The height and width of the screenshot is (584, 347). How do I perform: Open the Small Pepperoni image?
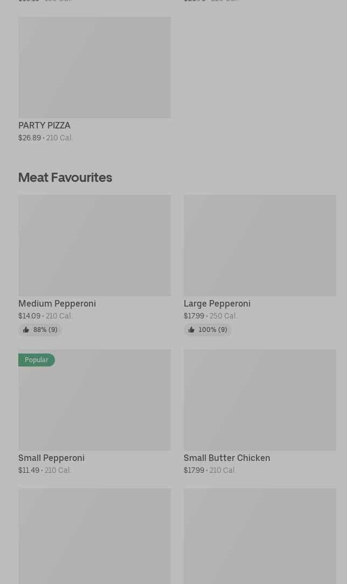pos(94,400)
